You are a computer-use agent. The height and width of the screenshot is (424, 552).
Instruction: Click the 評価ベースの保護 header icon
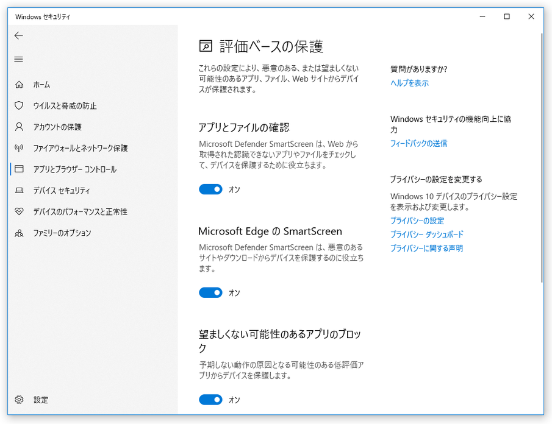click(206, 46)
